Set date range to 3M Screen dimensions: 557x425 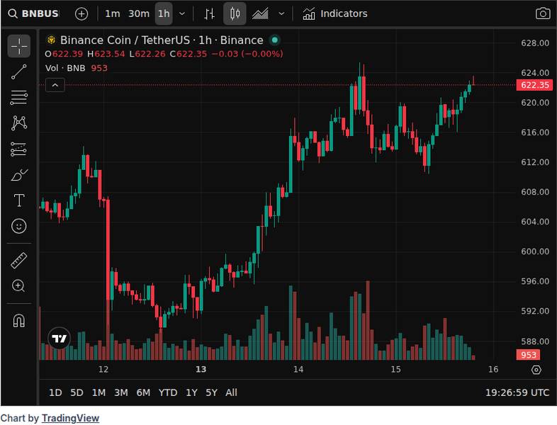point(121,392)
